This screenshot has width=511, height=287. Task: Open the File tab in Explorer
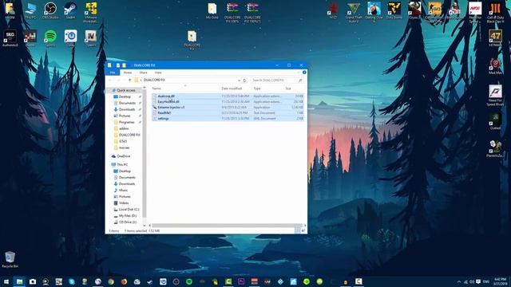click(x=113, y=73)
